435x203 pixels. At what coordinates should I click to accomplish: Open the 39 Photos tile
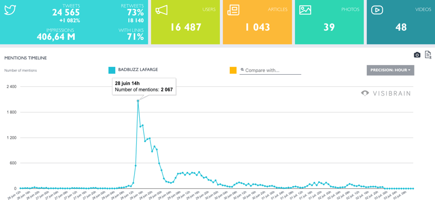329,22
